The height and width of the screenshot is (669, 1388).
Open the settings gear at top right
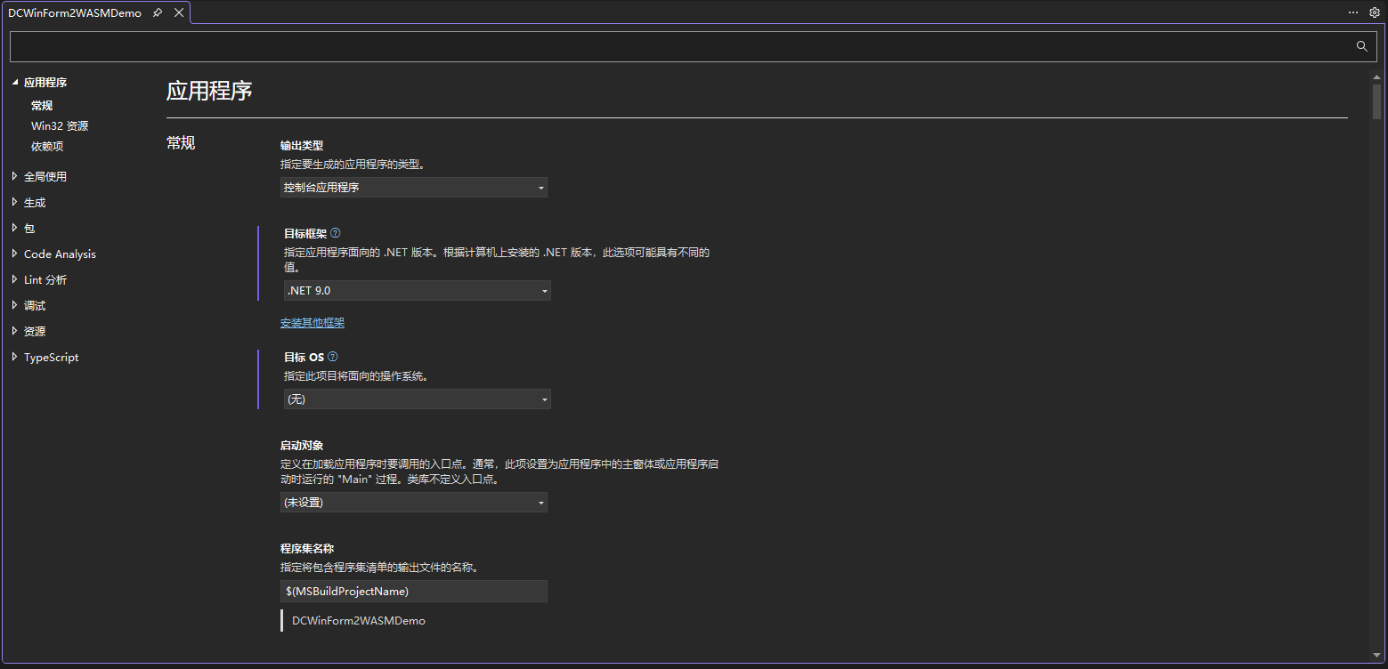click(x=1373, y=12)
